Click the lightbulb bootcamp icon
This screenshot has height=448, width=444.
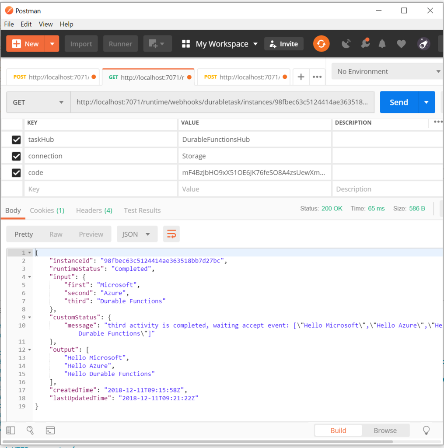(426, 430)
